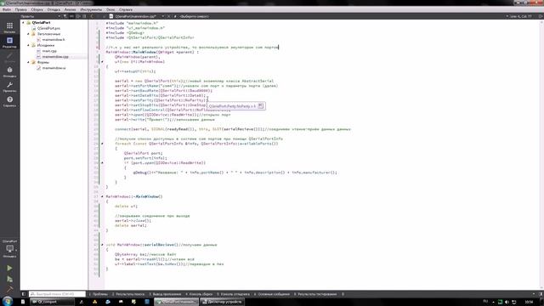Screen dimensions: 544x306
Task: Collapse the Формы (Forms) folder
Action: pyautogui.click(x=28, y=62)
